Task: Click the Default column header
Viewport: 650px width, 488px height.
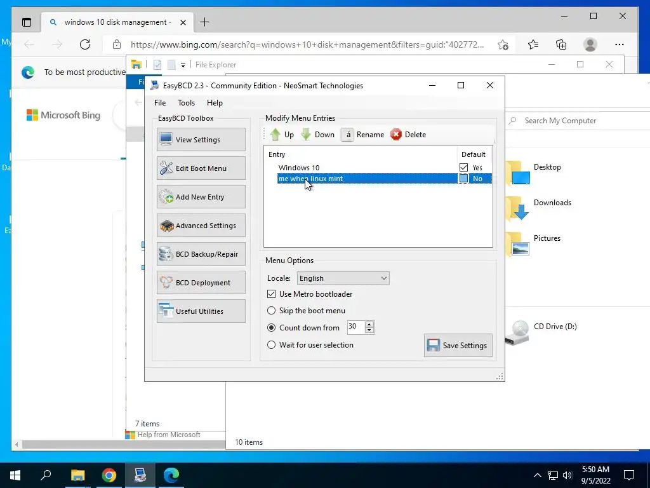Action: pos(474,154)
